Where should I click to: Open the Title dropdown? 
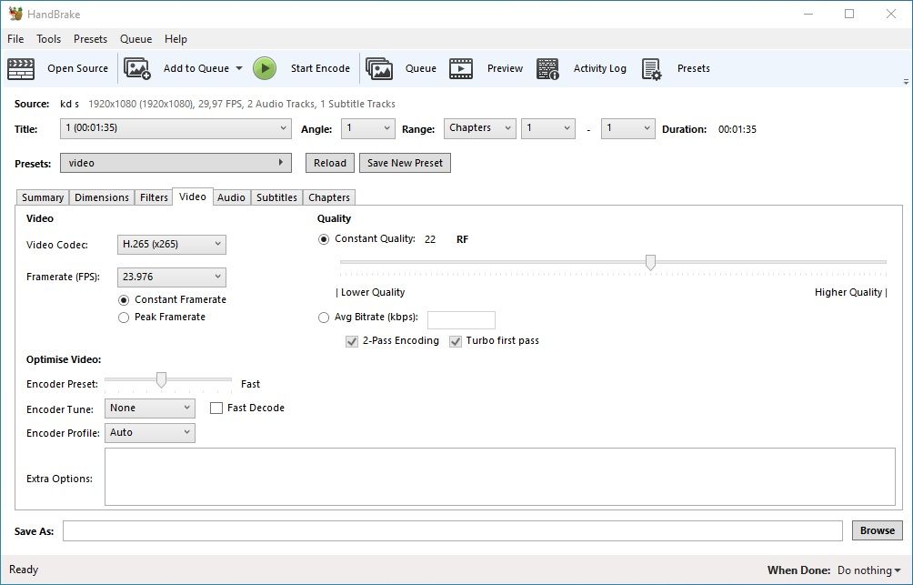click(x=176, y=129)
